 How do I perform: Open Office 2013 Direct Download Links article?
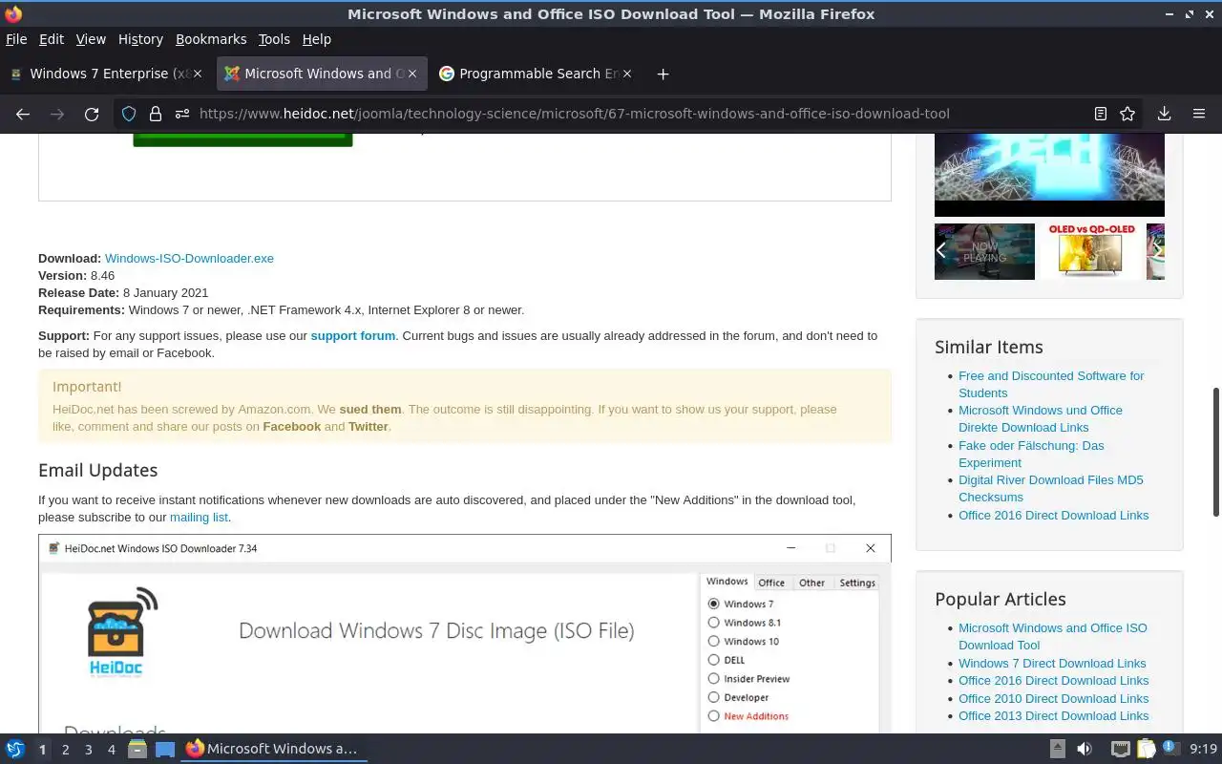tap(1053, 716)
